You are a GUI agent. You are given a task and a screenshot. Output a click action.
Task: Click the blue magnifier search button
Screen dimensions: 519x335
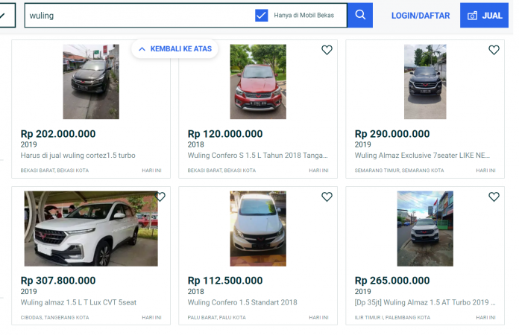click(x=359, y=15)
